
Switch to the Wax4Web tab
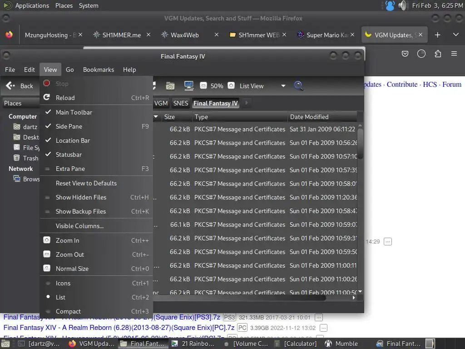tap(190, 35)
